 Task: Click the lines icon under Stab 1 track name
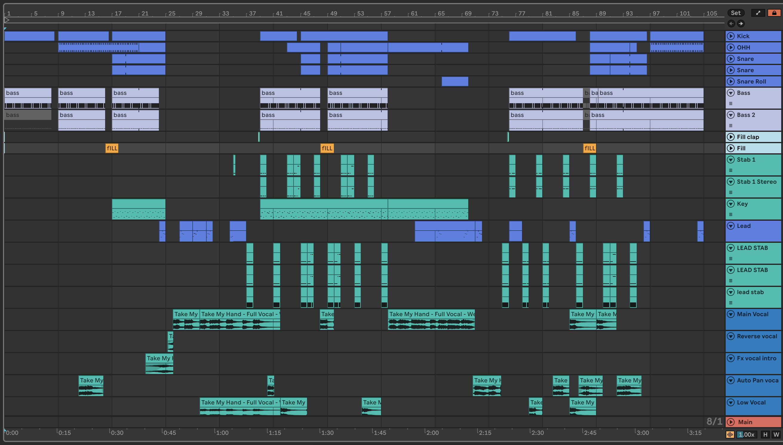731,170
